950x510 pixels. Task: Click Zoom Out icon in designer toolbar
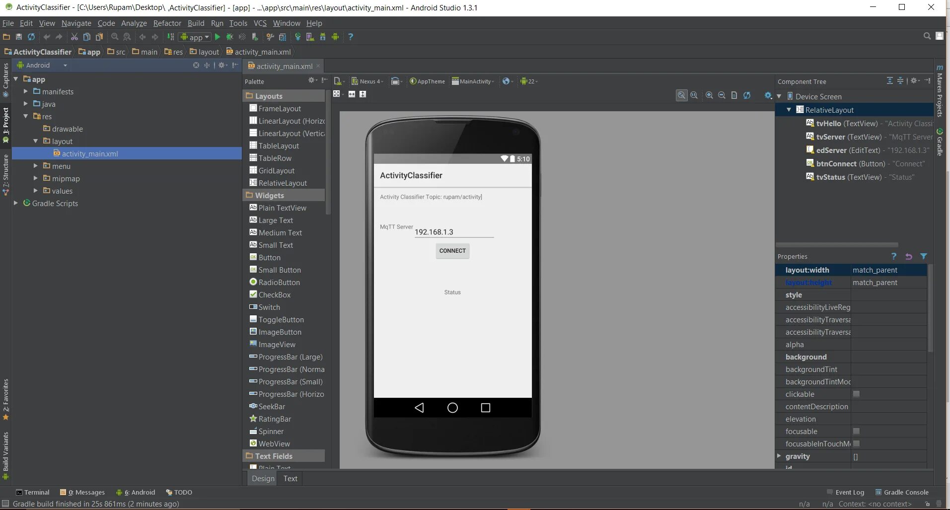[722, 95]
